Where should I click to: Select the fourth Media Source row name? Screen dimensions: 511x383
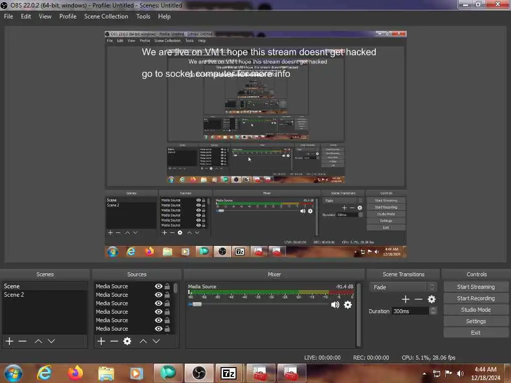(x=112, y=312)
